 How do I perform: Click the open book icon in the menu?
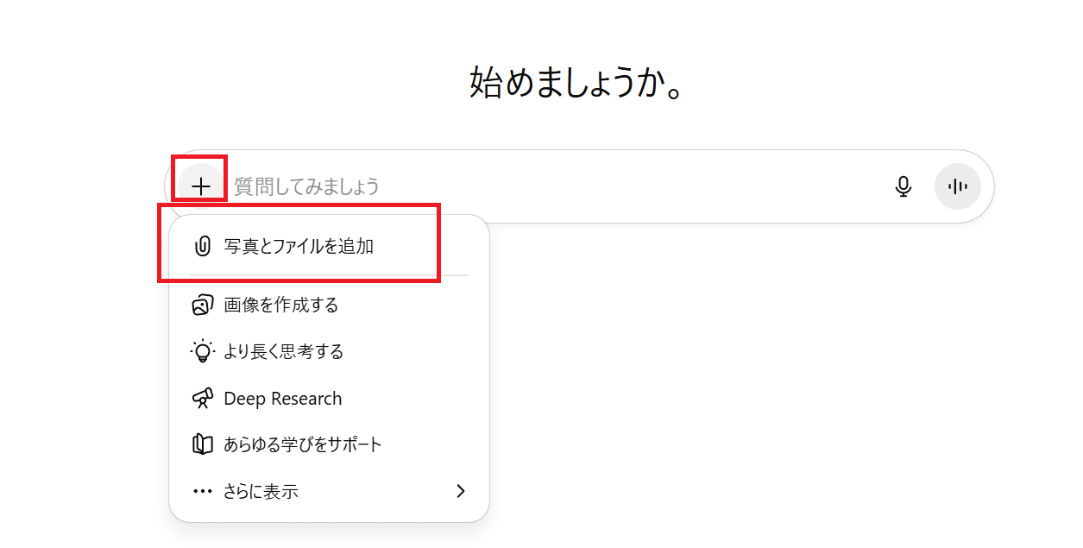(x=202, y=444)
